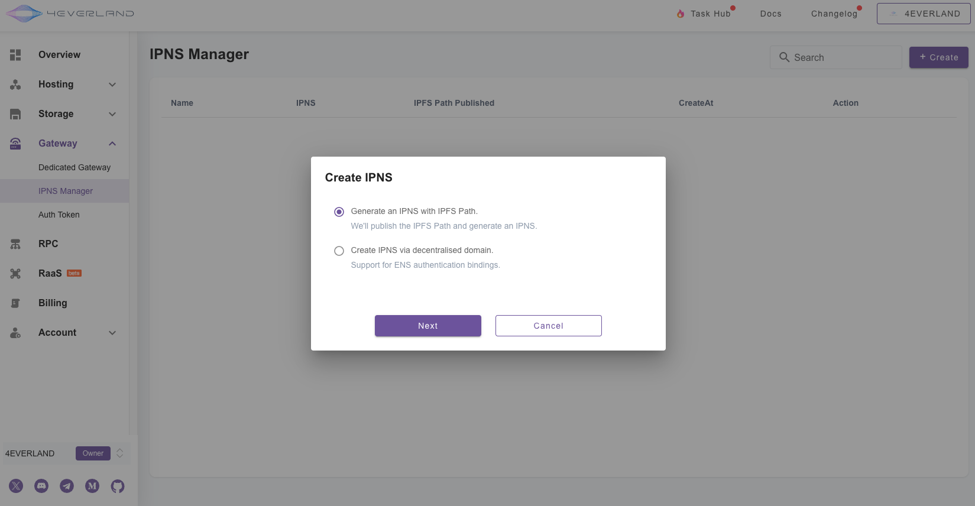
Task: Click the 4EVERLAND logo in header
Action: click(70, 14)
